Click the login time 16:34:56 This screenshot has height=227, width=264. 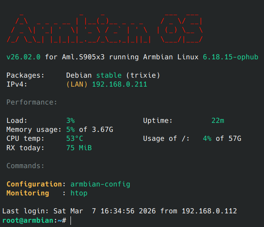point(117,211)
